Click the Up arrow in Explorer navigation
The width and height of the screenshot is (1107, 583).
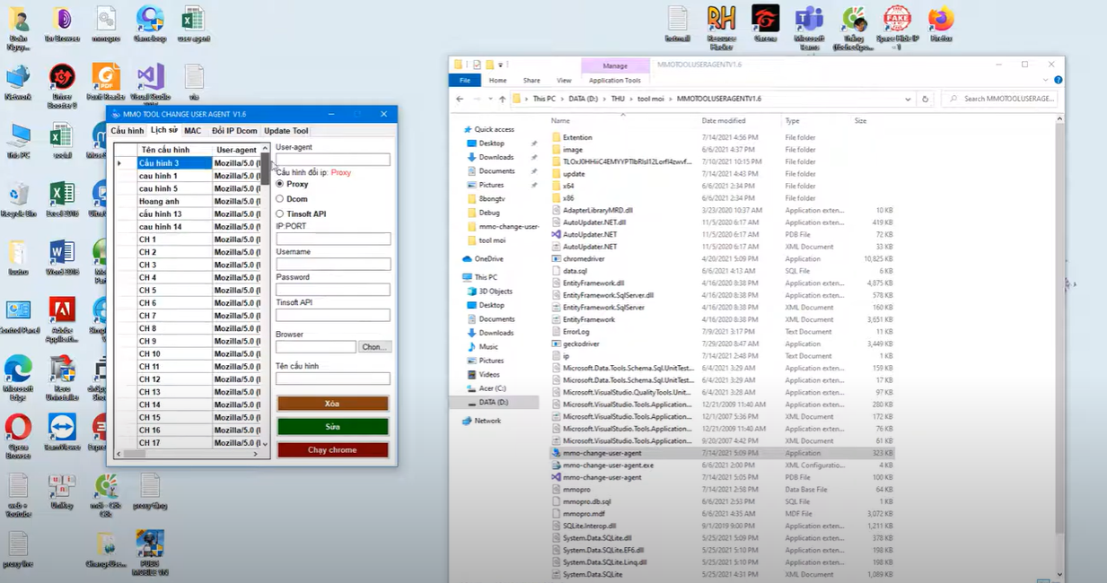point(503,99)
